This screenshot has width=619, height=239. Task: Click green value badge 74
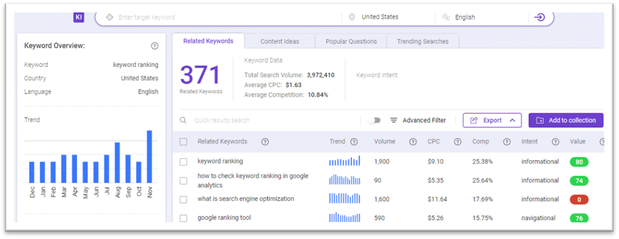pos(579,181)
